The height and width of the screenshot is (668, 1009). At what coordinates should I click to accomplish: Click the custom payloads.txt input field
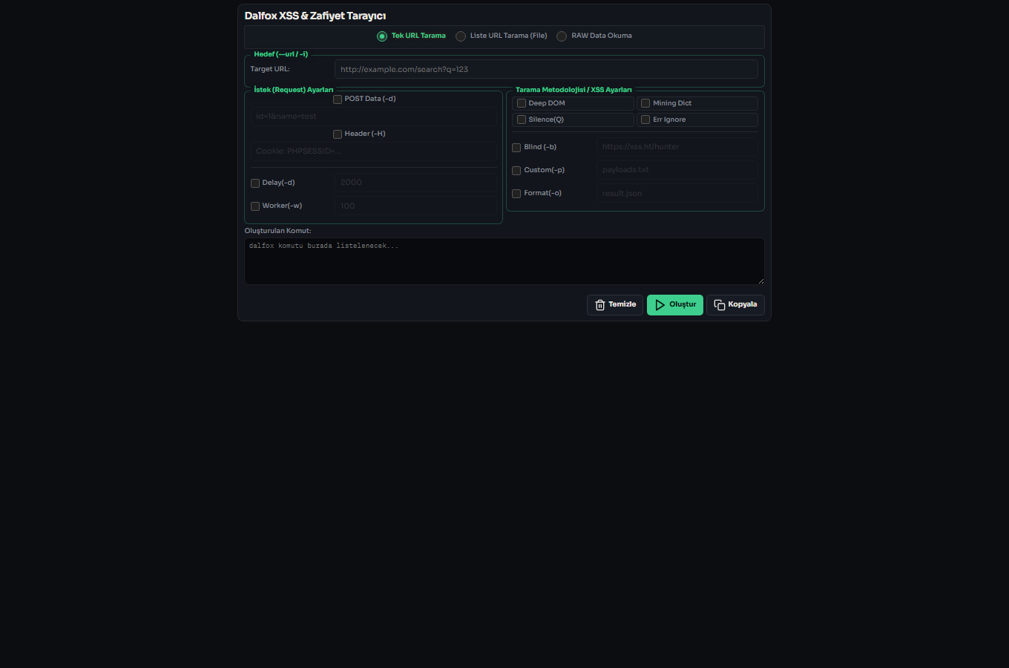677,170
